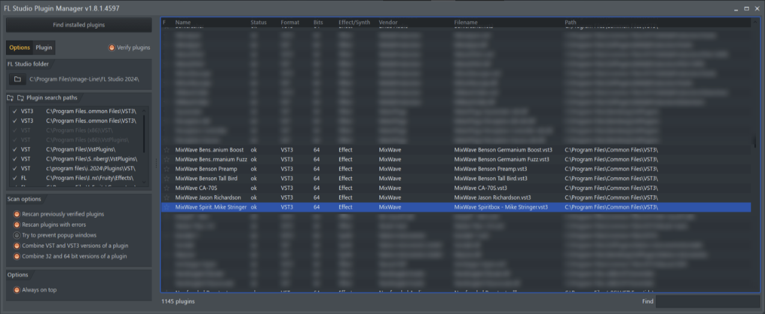765x314 pixels.
Task: Uncheck the S..nberg\VstPlugins search path
Action: pyautogui.click(x=14, y=159)
